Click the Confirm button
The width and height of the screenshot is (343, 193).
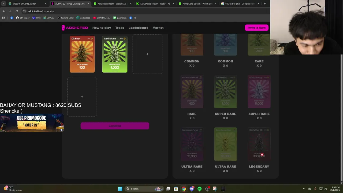click(115, 126)
